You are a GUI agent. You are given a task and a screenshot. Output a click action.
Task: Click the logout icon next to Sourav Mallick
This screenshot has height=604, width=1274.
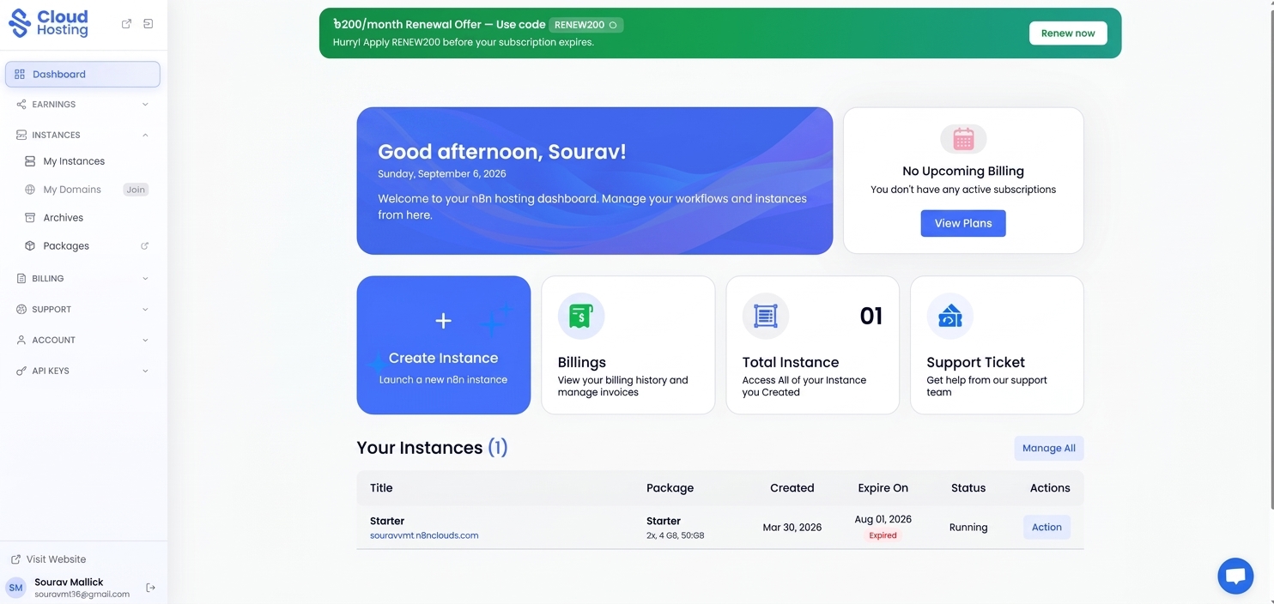pos(150,588)
